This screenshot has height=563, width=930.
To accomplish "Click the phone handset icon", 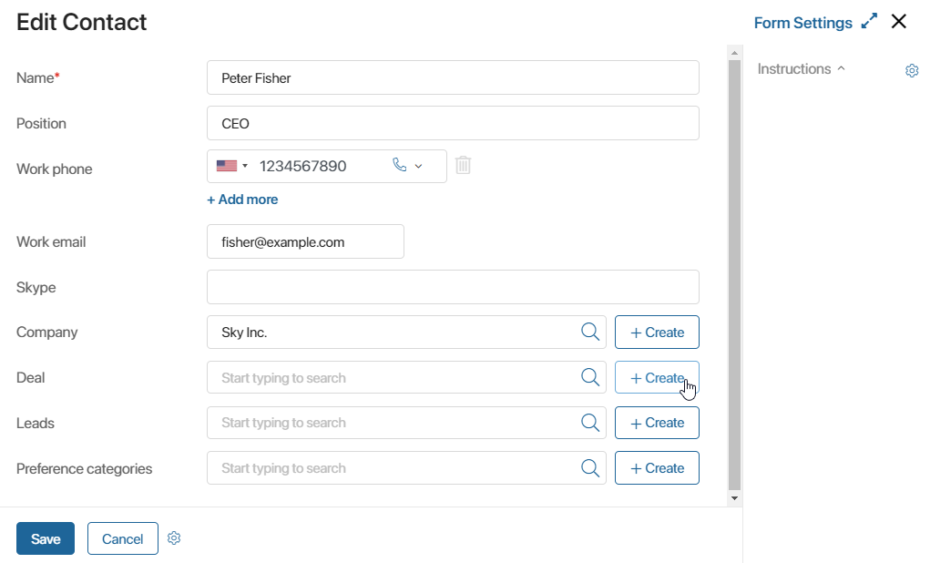I will 400,165.
